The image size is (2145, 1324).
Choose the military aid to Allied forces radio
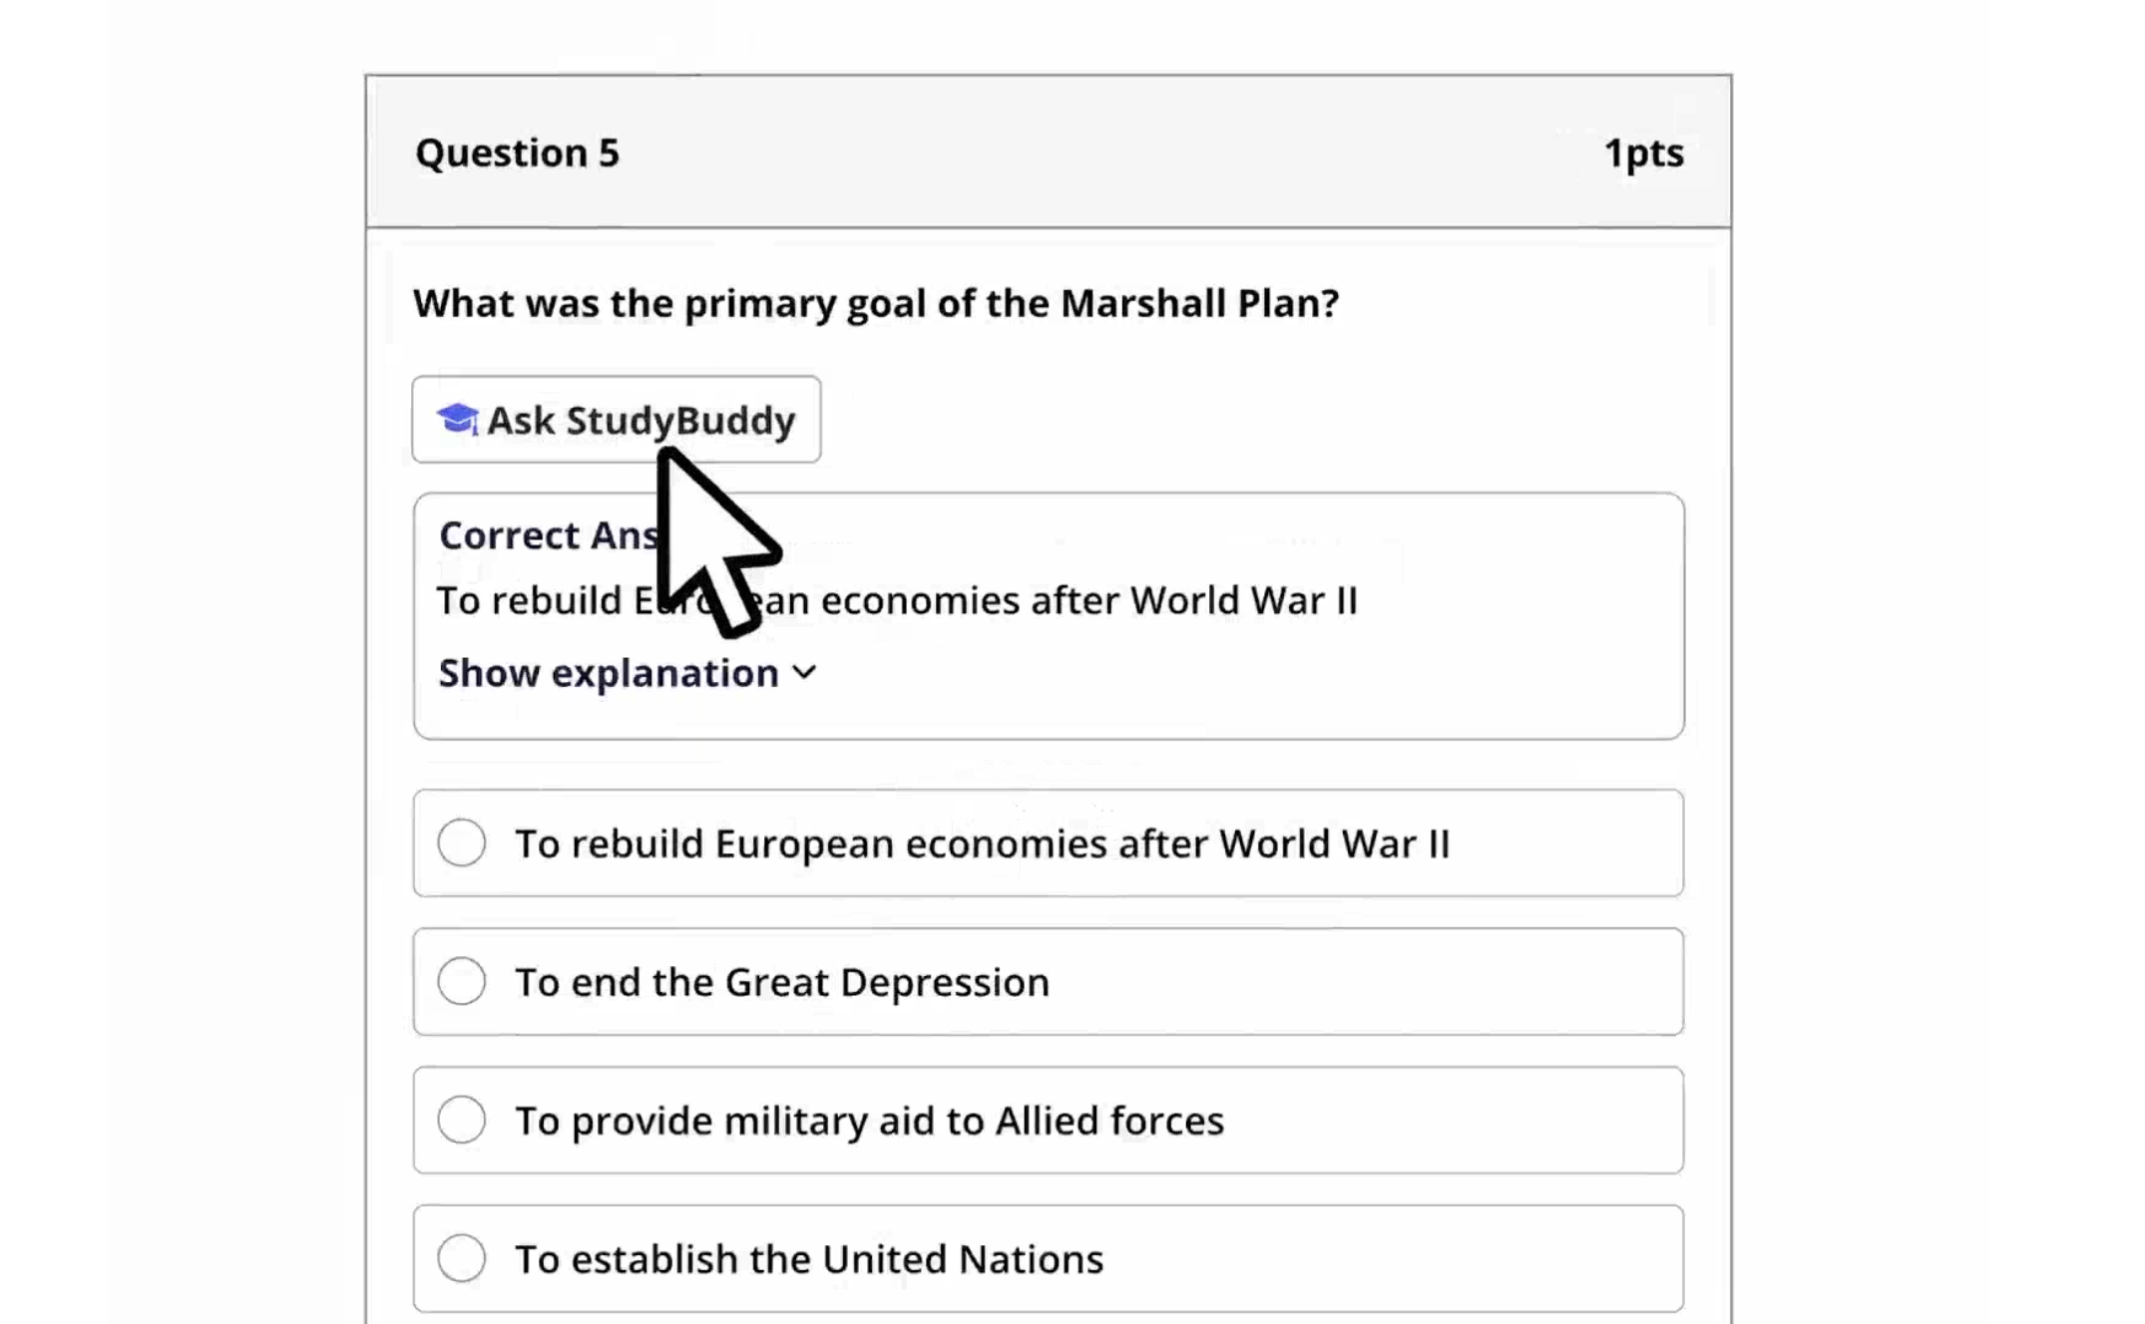tap(462, 1121)
